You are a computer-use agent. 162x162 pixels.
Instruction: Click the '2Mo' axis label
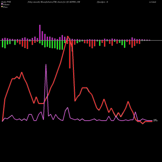tap(156, 120)
